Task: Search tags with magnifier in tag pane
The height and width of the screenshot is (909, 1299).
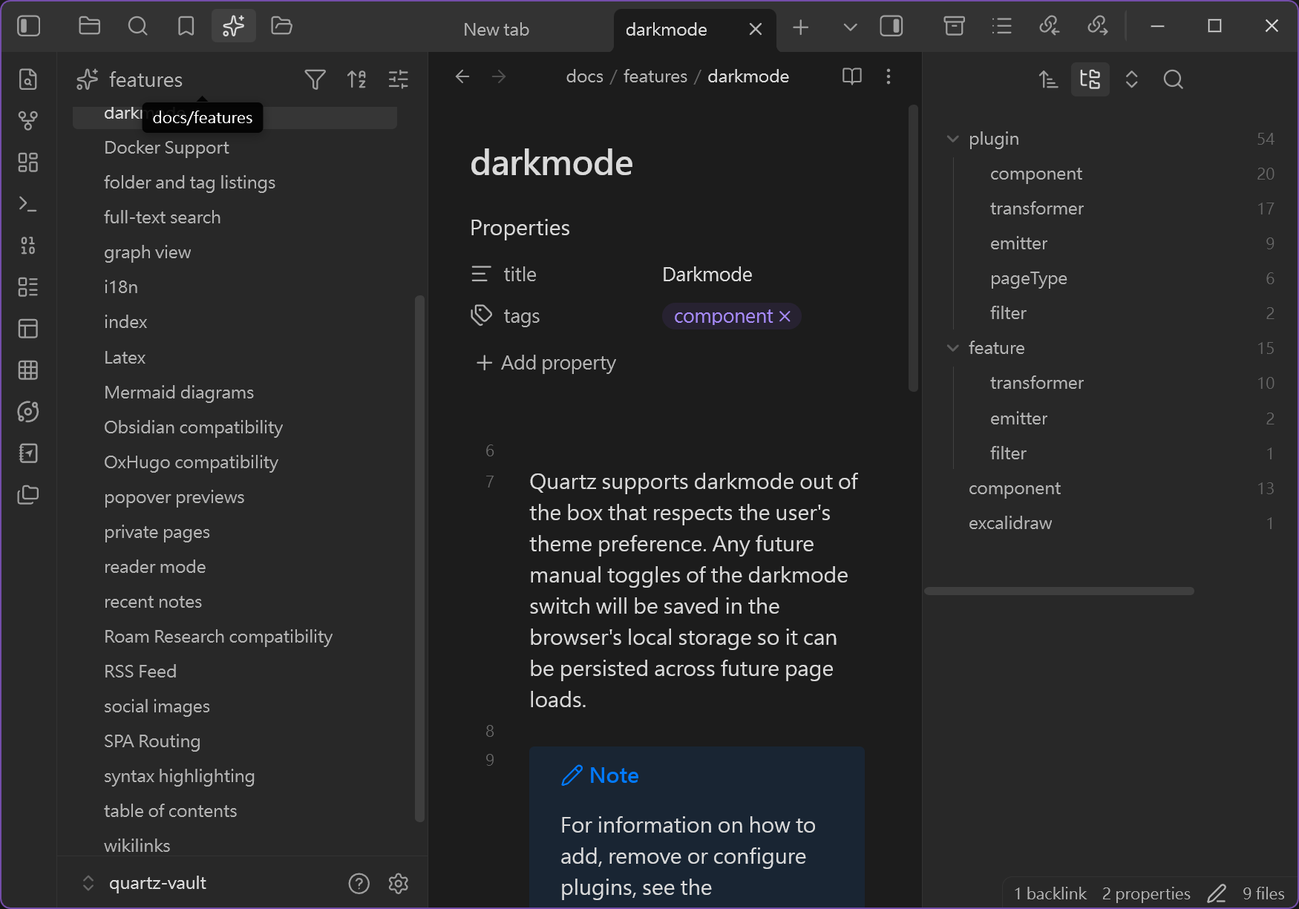Action: point(1173,79)
